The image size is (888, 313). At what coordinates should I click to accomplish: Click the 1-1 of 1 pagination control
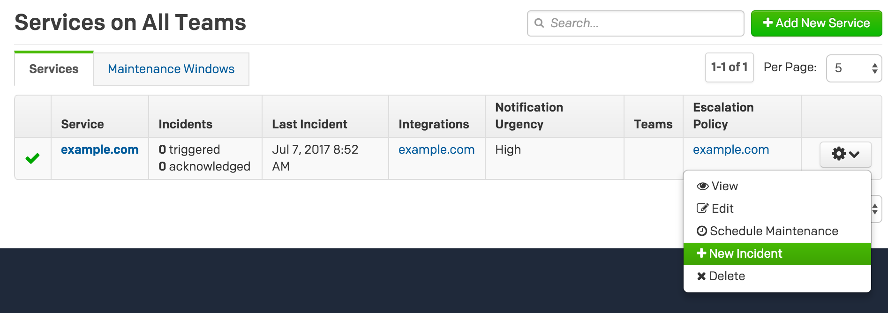click(730, 67)
